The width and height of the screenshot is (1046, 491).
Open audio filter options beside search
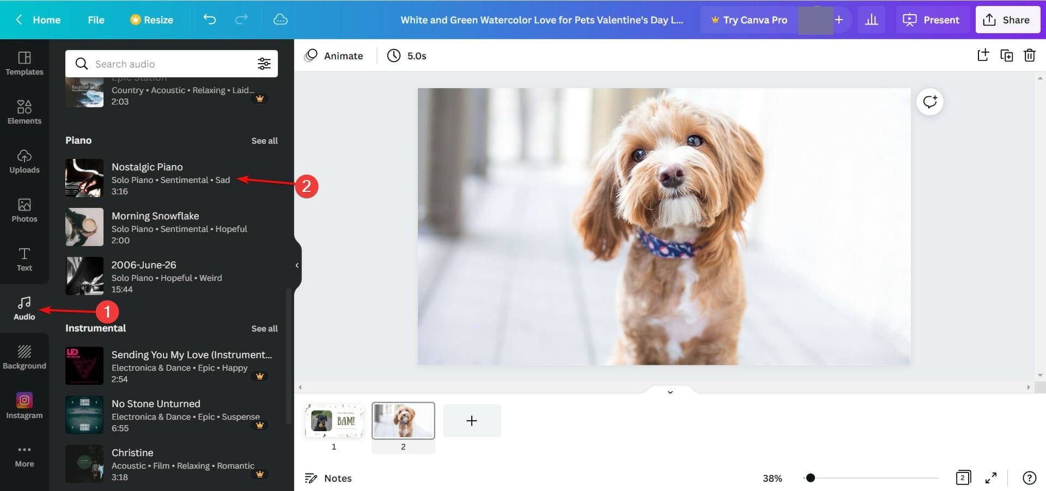(x=264, y=64)
